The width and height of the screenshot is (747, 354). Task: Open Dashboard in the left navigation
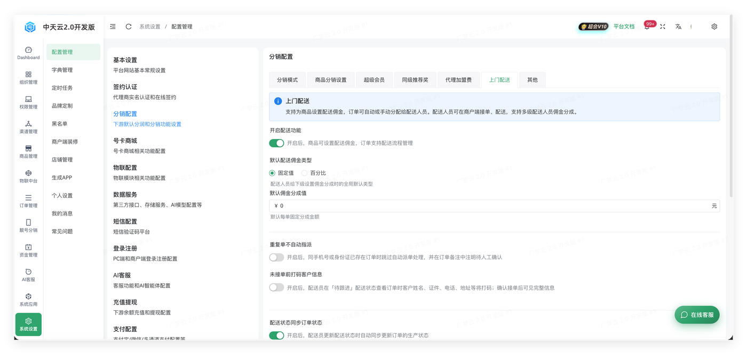[28, 53]
